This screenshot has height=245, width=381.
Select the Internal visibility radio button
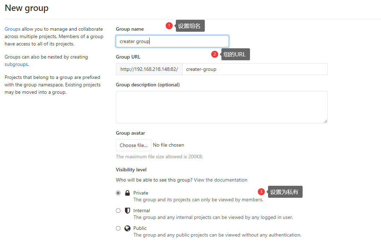(118, 210)
